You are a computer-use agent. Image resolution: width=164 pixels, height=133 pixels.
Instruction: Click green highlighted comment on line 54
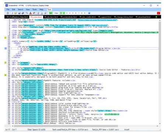pyautogui.click(x=112, y=114)
